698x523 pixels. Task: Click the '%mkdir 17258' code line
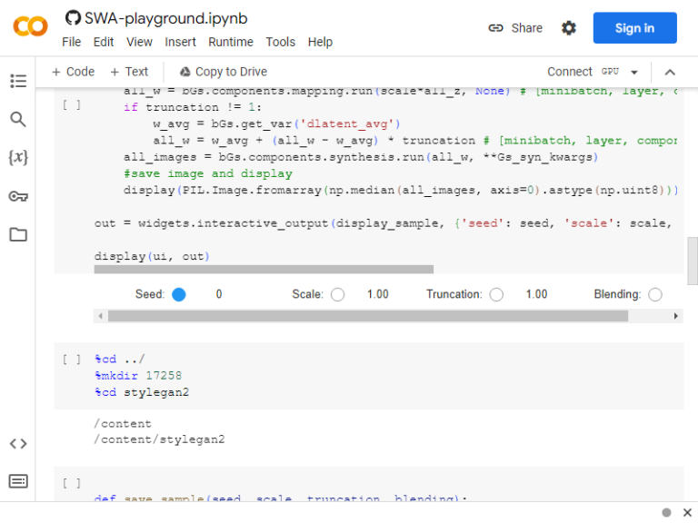(138, 375)
